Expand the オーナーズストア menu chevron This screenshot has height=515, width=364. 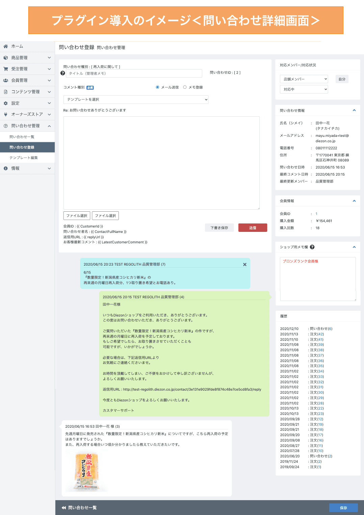(x=49, y=114)
